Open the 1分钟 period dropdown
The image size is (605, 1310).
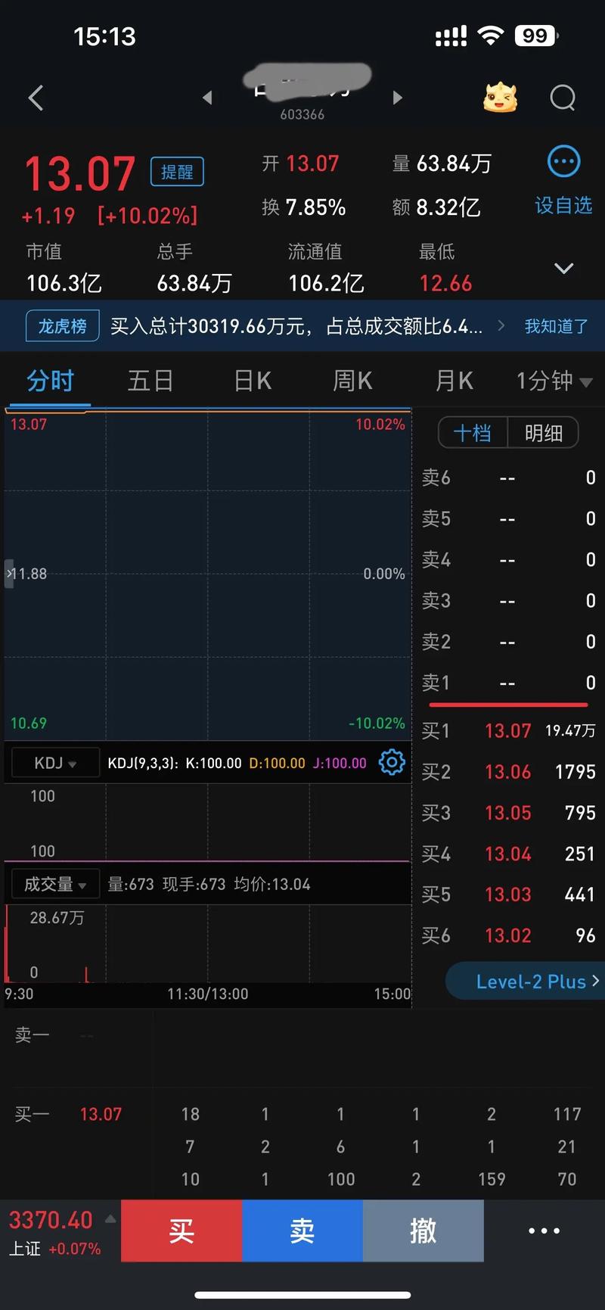(554, 381)
